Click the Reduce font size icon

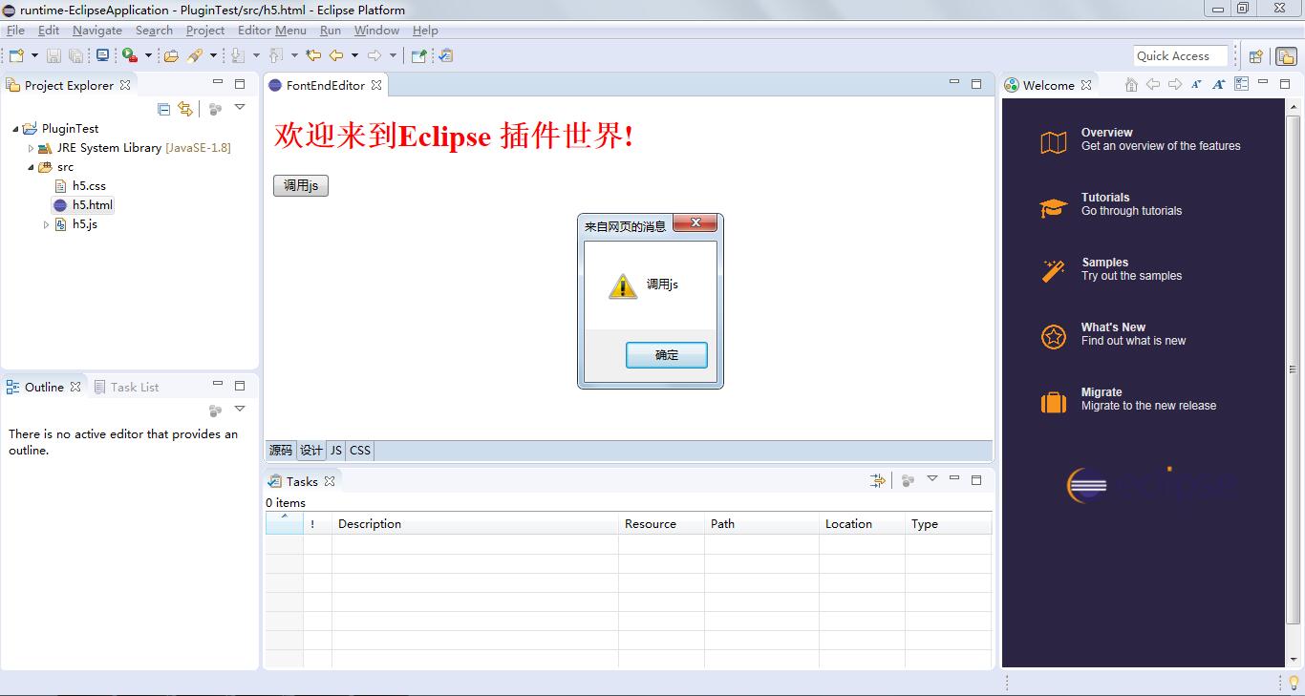[x=1197, y=85]
